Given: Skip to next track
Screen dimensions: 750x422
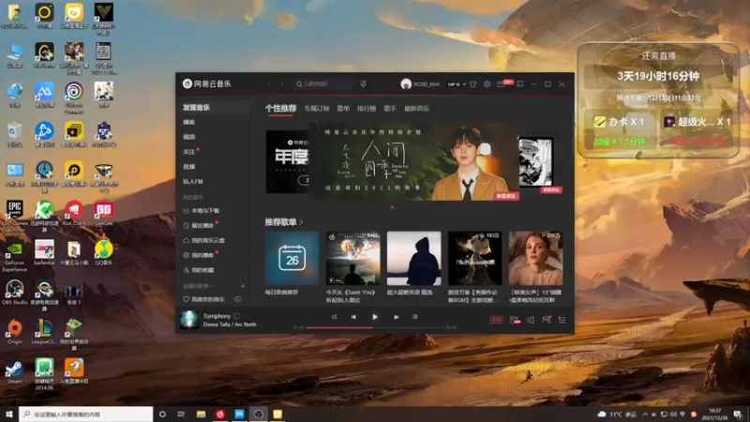Looking at the screenshot, I should pos(396,317).
